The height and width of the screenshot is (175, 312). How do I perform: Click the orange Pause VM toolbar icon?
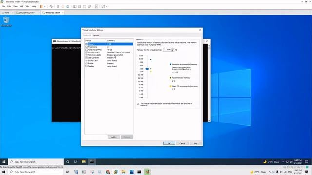41,6
